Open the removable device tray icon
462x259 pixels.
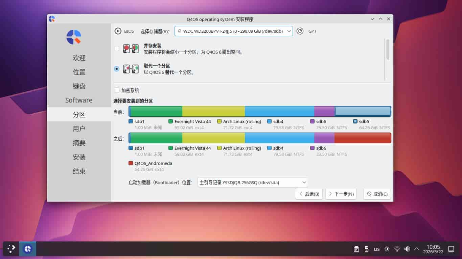[366, 249]
